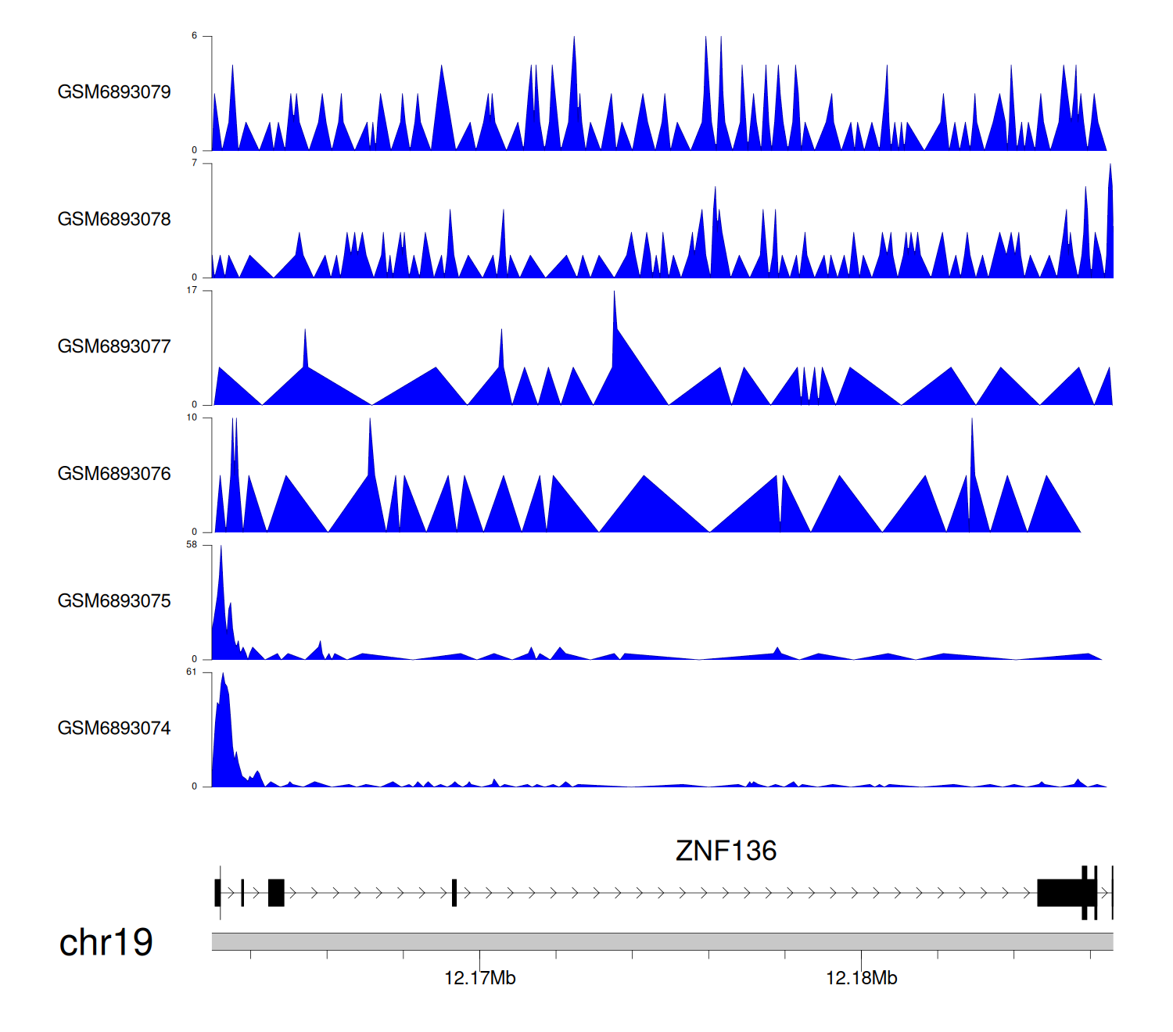Click the y-axis maximum value 17

(192, 291)
